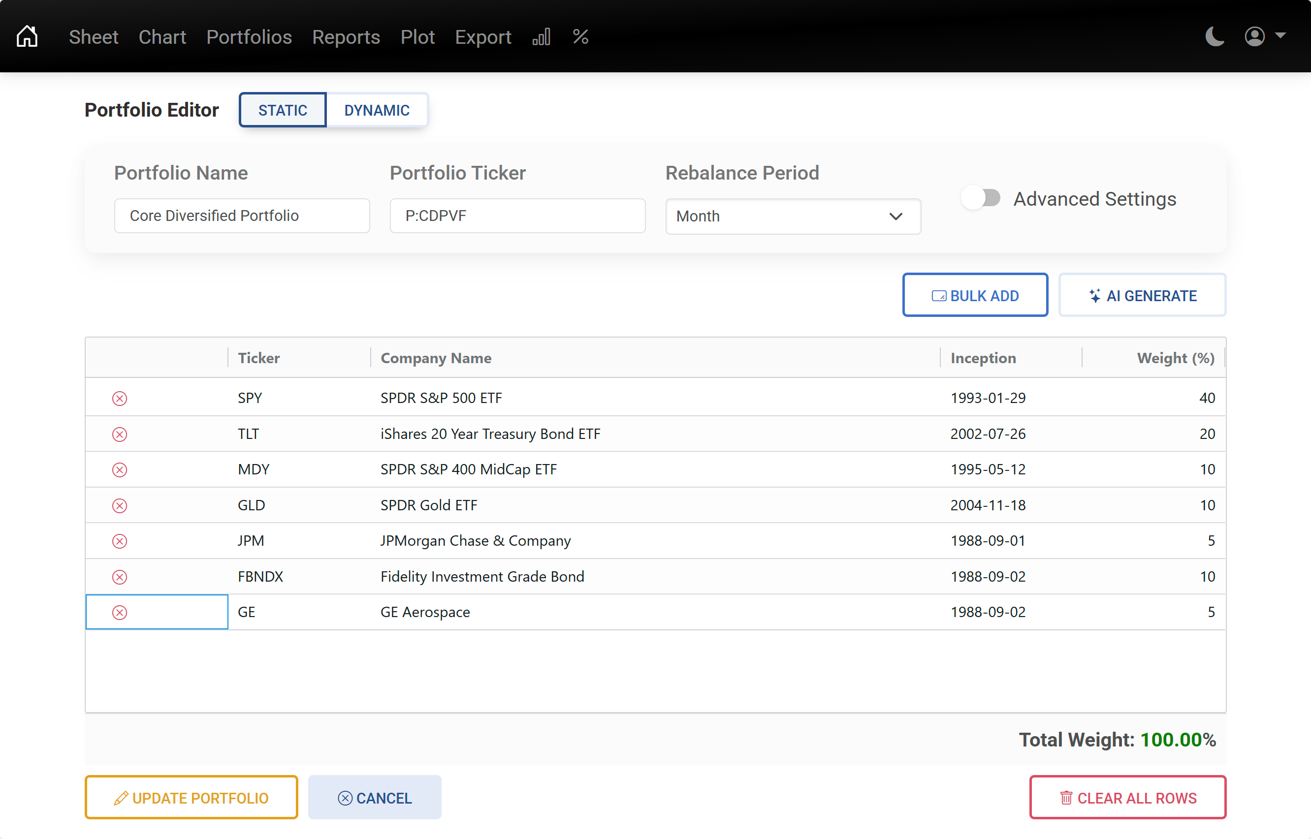Click the Portfolio Name input field
Viewport: 1311px width, 839px height.
tap(242, 216)
